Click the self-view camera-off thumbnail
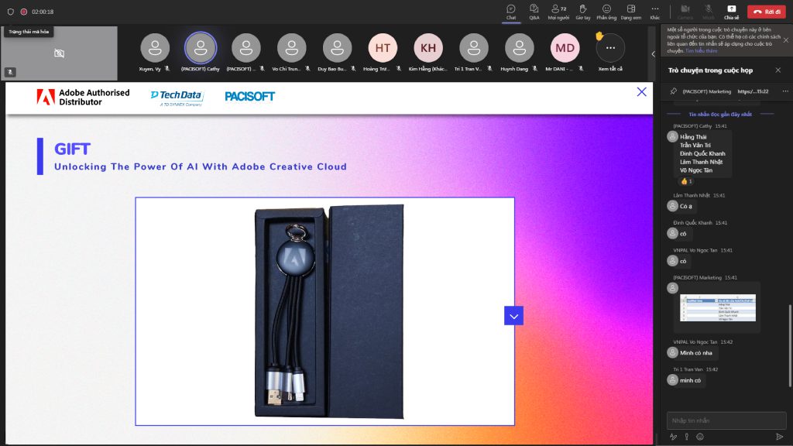This screenshot has height=446, width=793. (59, 53)
